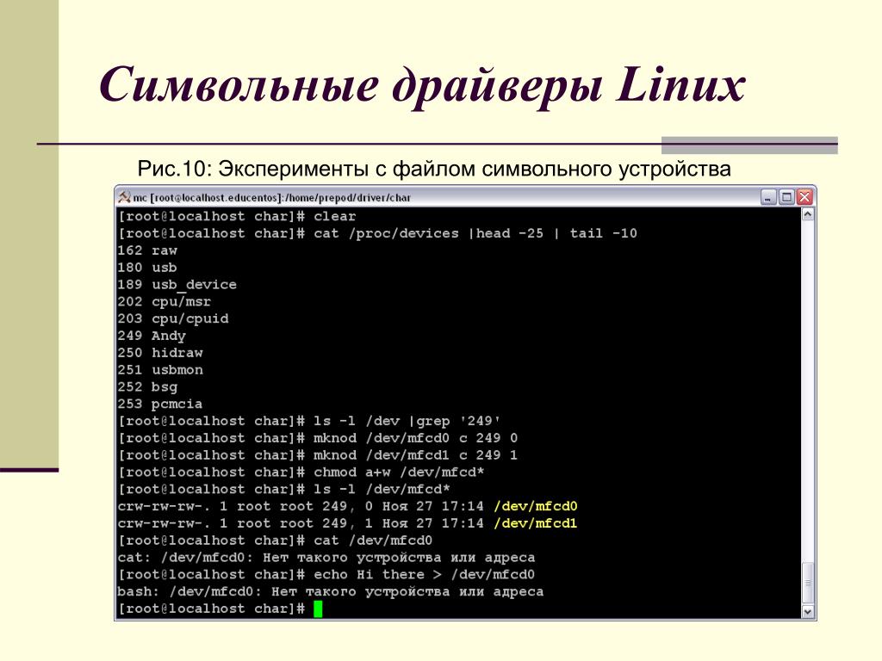
Task: Minimize the mc terminal window
Action: (767, 197)
